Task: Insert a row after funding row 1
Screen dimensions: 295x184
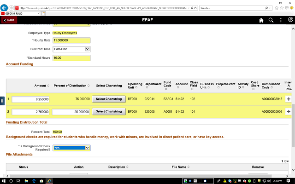Action: (289, 99)
